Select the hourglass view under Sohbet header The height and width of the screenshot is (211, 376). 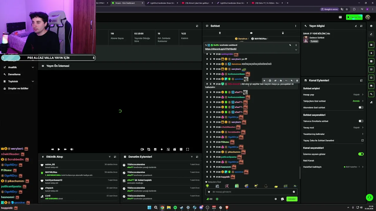[x=283, y=33]
